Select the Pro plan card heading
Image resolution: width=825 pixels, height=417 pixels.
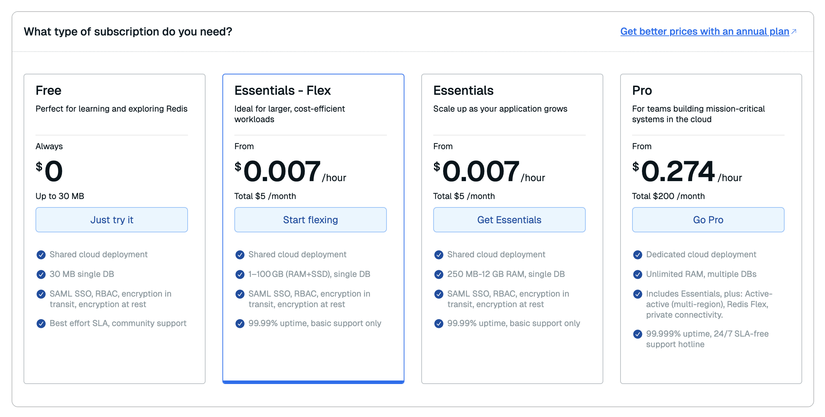(642, 91)
